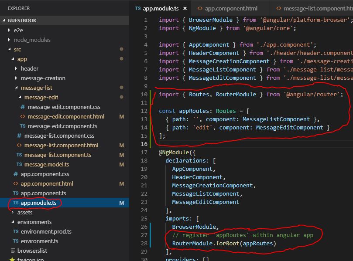Viewport: 353px width, 261px height.
Task: Click the TS icon on app.module.ts tab
Action: [x=138, y=9]
